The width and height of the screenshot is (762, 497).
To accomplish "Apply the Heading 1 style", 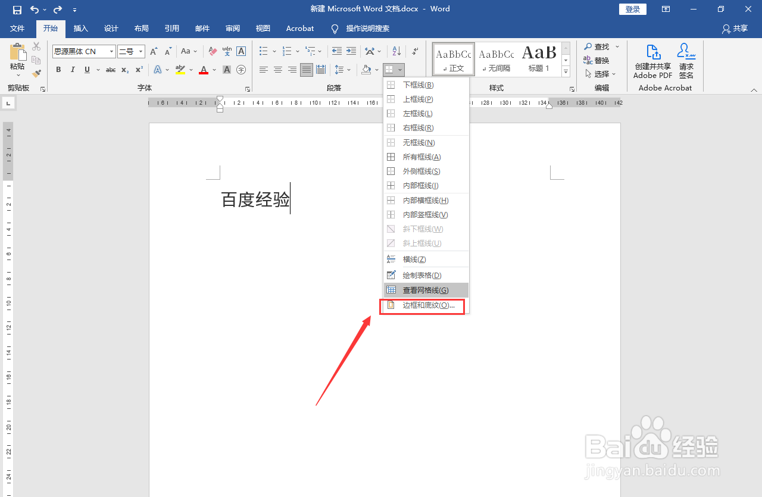I will pos(539,59).
